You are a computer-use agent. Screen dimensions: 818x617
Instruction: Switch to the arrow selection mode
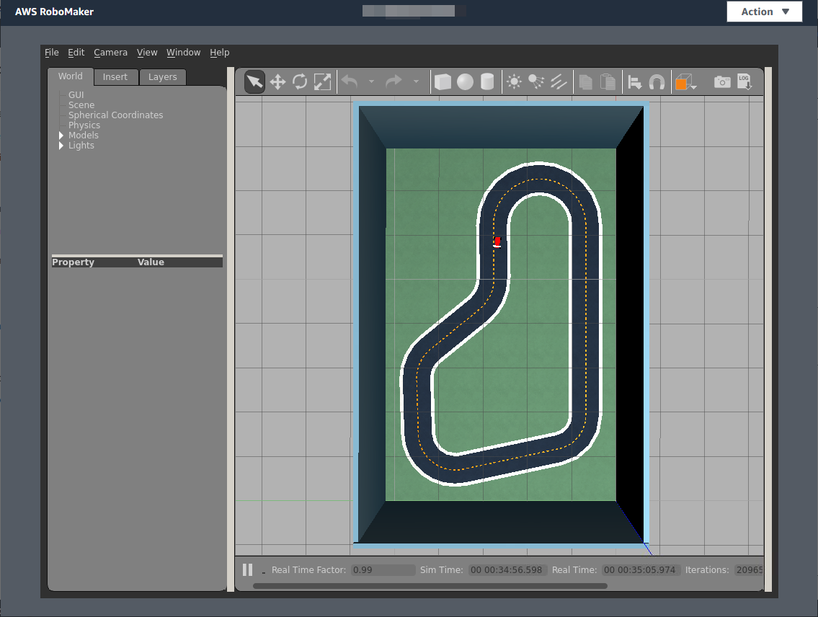[253, 81]
